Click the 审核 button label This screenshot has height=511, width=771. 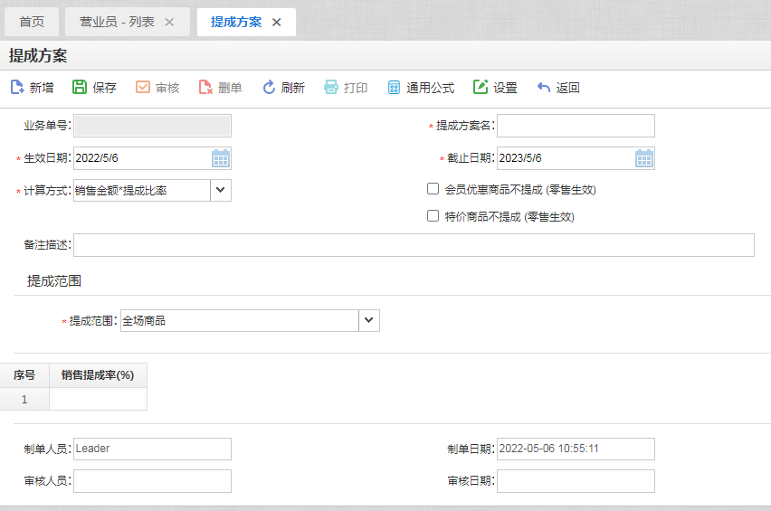click(167, 88)
